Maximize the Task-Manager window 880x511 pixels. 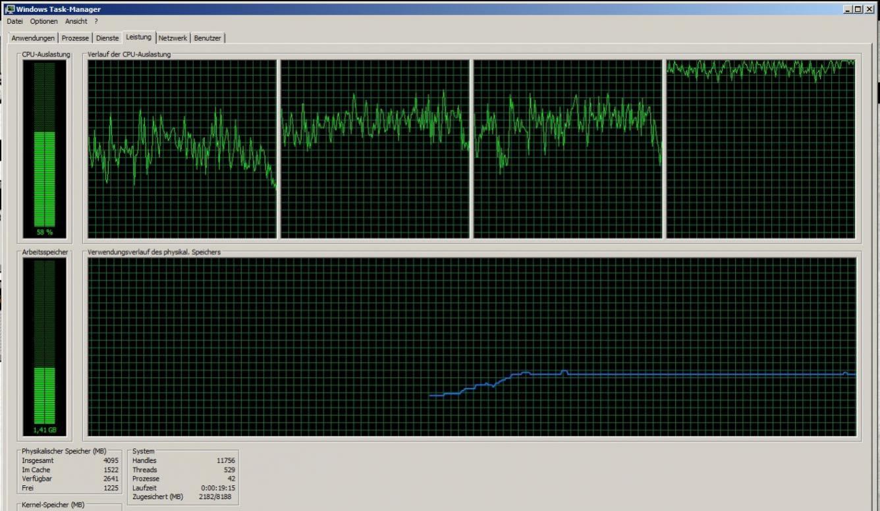[858, 9]
